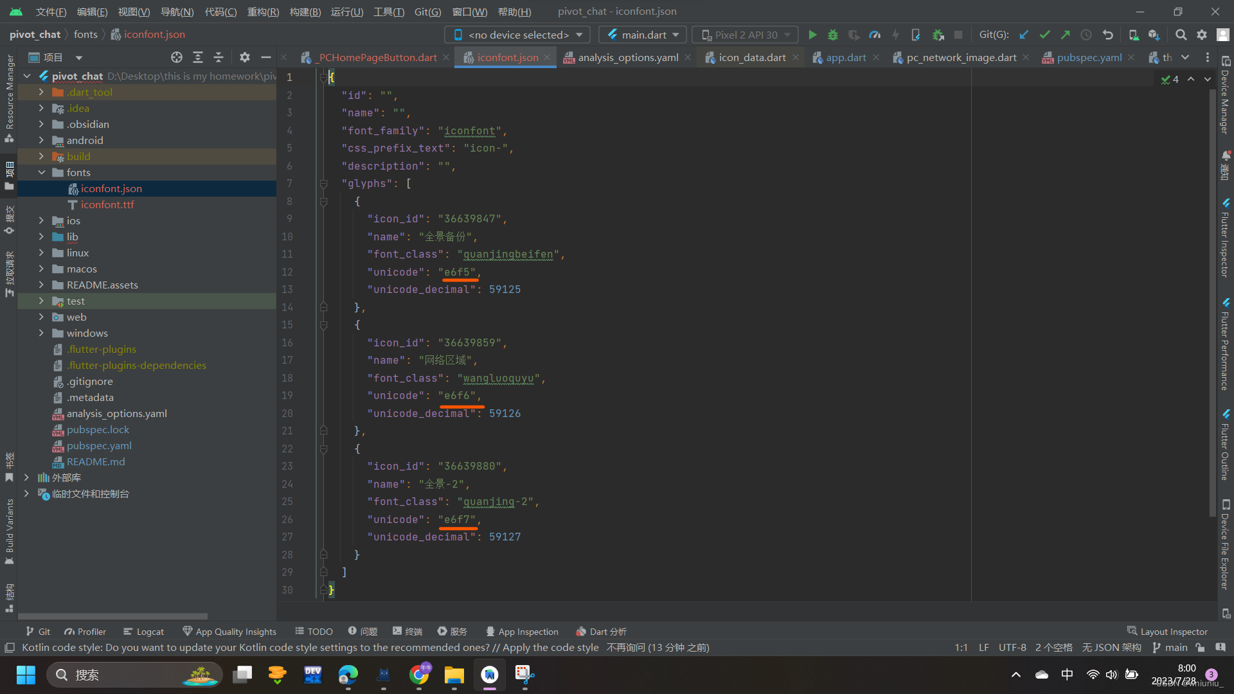Viewport: 1234px width, 694px height.
Task: Start debugging with the bug icon
Action: click(x=833, y=34)
